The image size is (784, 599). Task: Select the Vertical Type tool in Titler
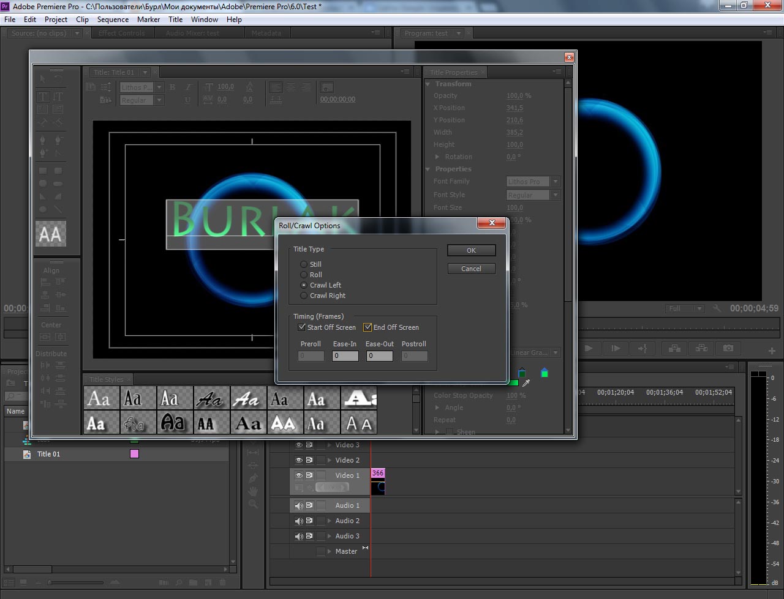point(58,97)
